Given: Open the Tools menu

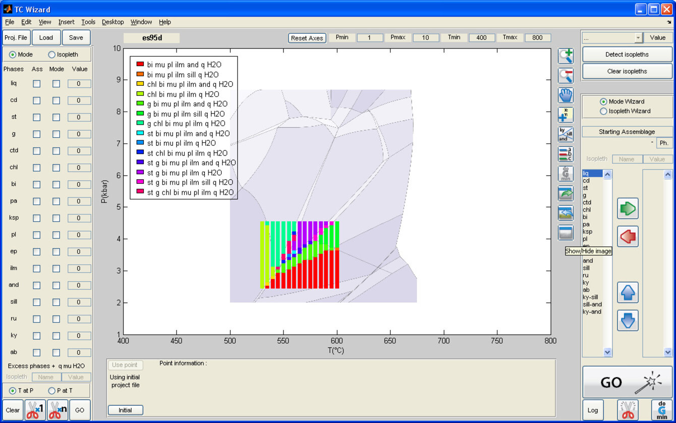Looking at the screenshot, I should (88, 22).
